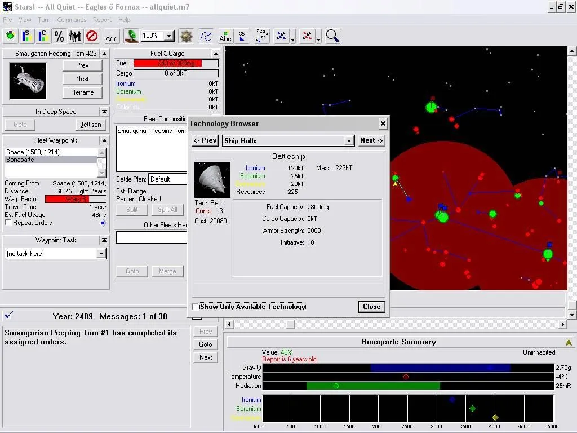This screenshot has height=433, width=577.
Task: Toggle the idle fleets zzz filter icon
Action: click(261, 36)
